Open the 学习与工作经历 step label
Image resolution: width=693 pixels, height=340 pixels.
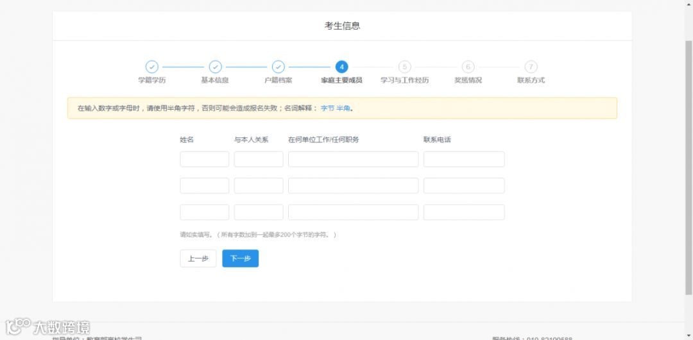[404, 80]
